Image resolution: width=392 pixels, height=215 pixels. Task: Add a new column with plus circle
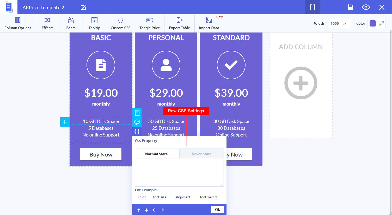[x=301, y=83]
